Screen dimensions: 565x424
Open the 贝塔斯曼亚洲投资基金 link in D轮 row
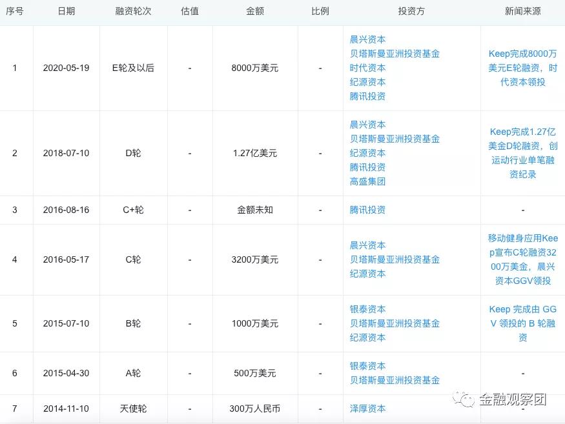(x=396, y=139)
